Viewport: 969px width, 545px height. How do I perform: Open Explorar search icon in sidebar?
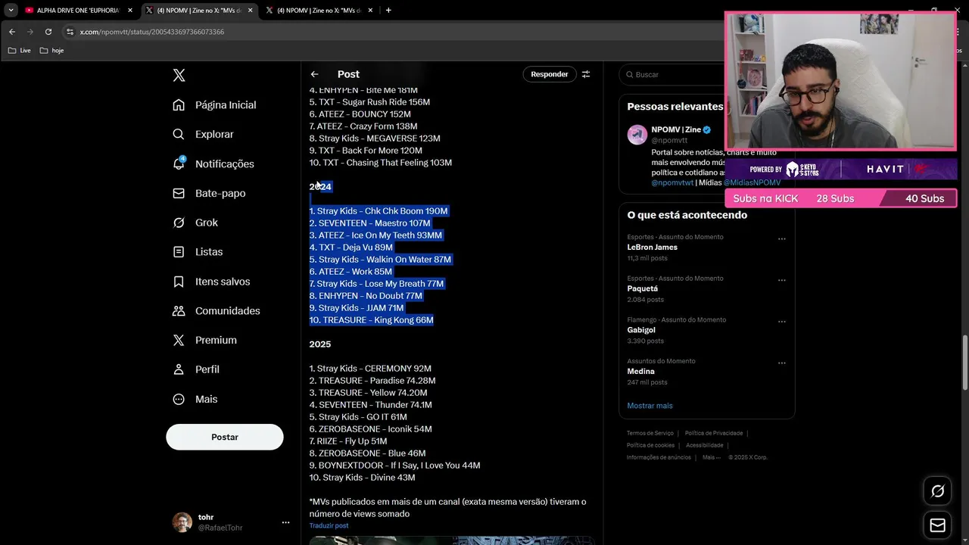(x=179, y=134)
